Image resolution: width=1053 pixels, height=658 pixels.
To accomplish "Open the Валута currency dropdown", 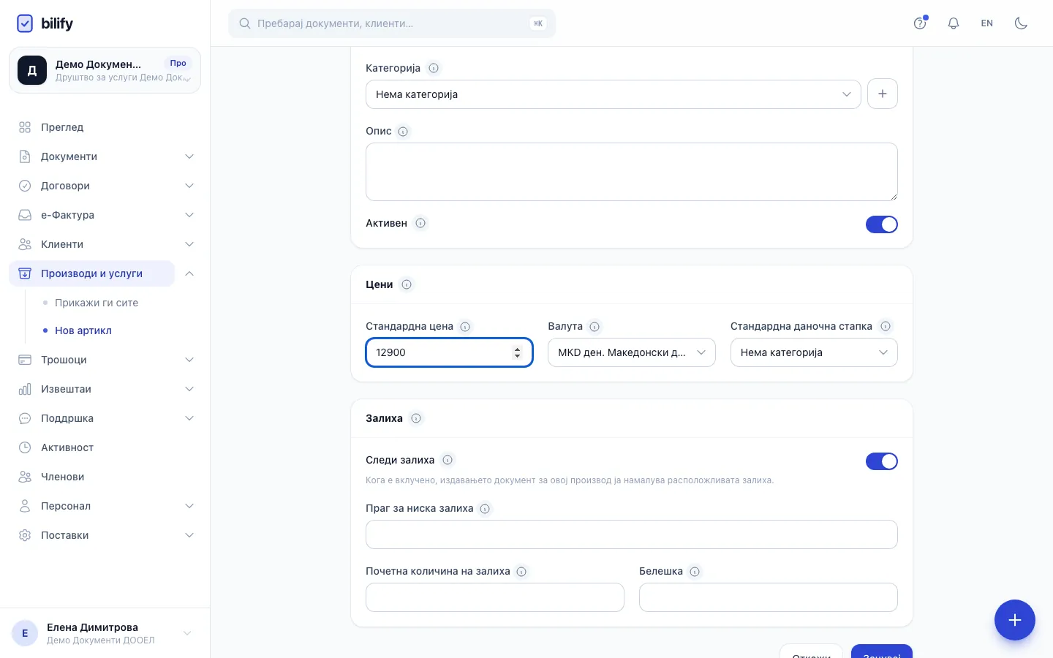I will 632,352.
